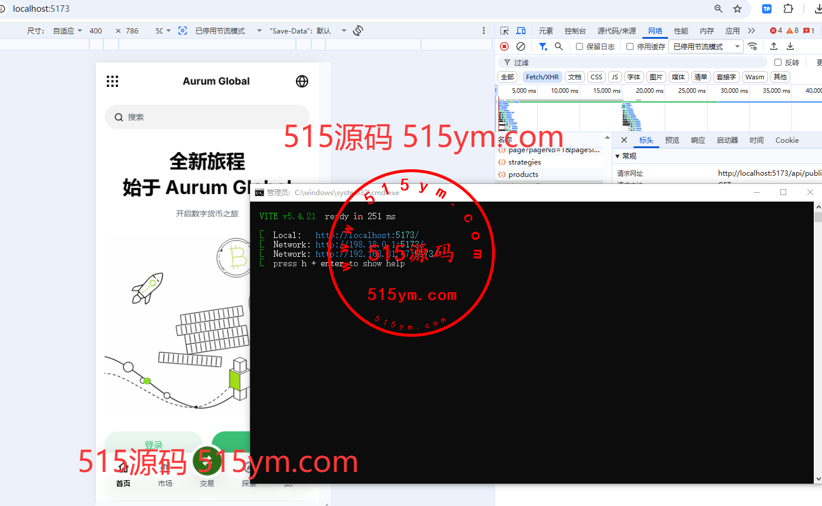Toggle the 媒体 request filter

678,77
